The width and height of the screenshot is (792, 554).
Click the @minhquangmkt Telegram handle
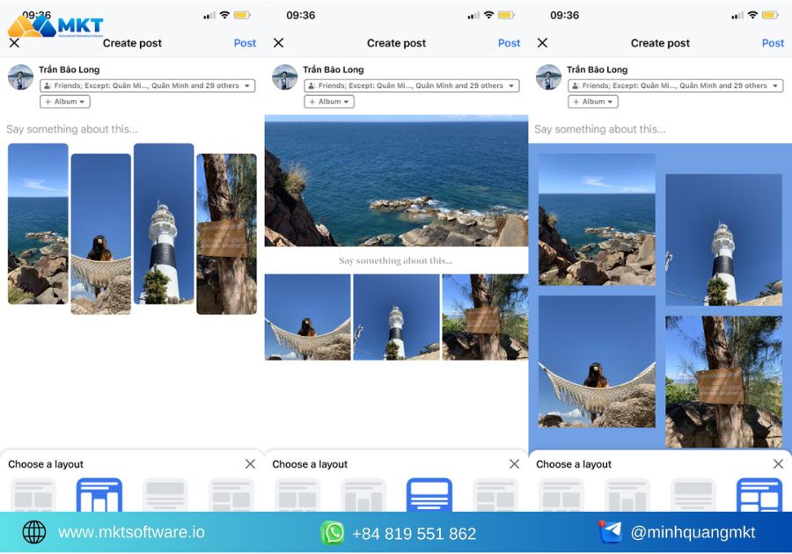(693, 532)
